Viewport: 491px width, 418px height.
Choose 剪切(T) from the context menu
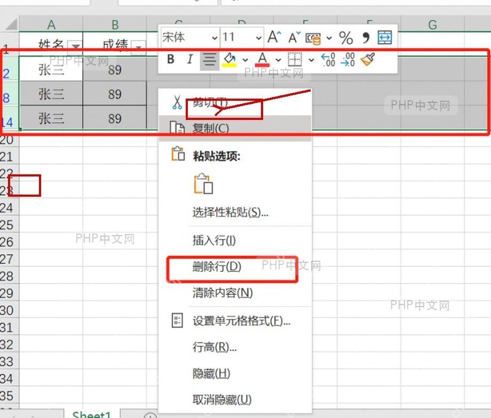(235, 102)
